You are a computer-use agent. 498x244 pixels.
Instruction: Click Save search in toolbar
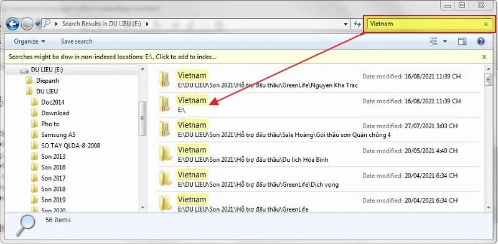tap(77, 41)
